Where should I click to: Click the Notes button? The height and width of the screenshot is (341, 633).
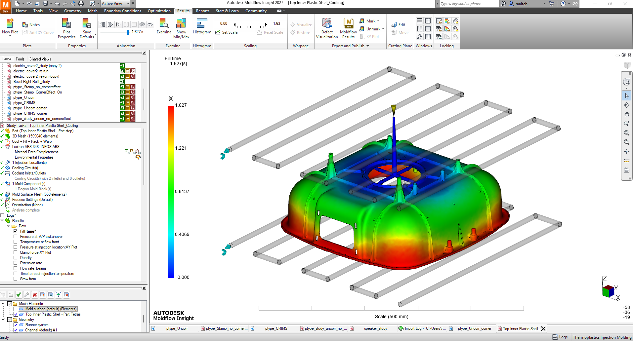point(31,25)
